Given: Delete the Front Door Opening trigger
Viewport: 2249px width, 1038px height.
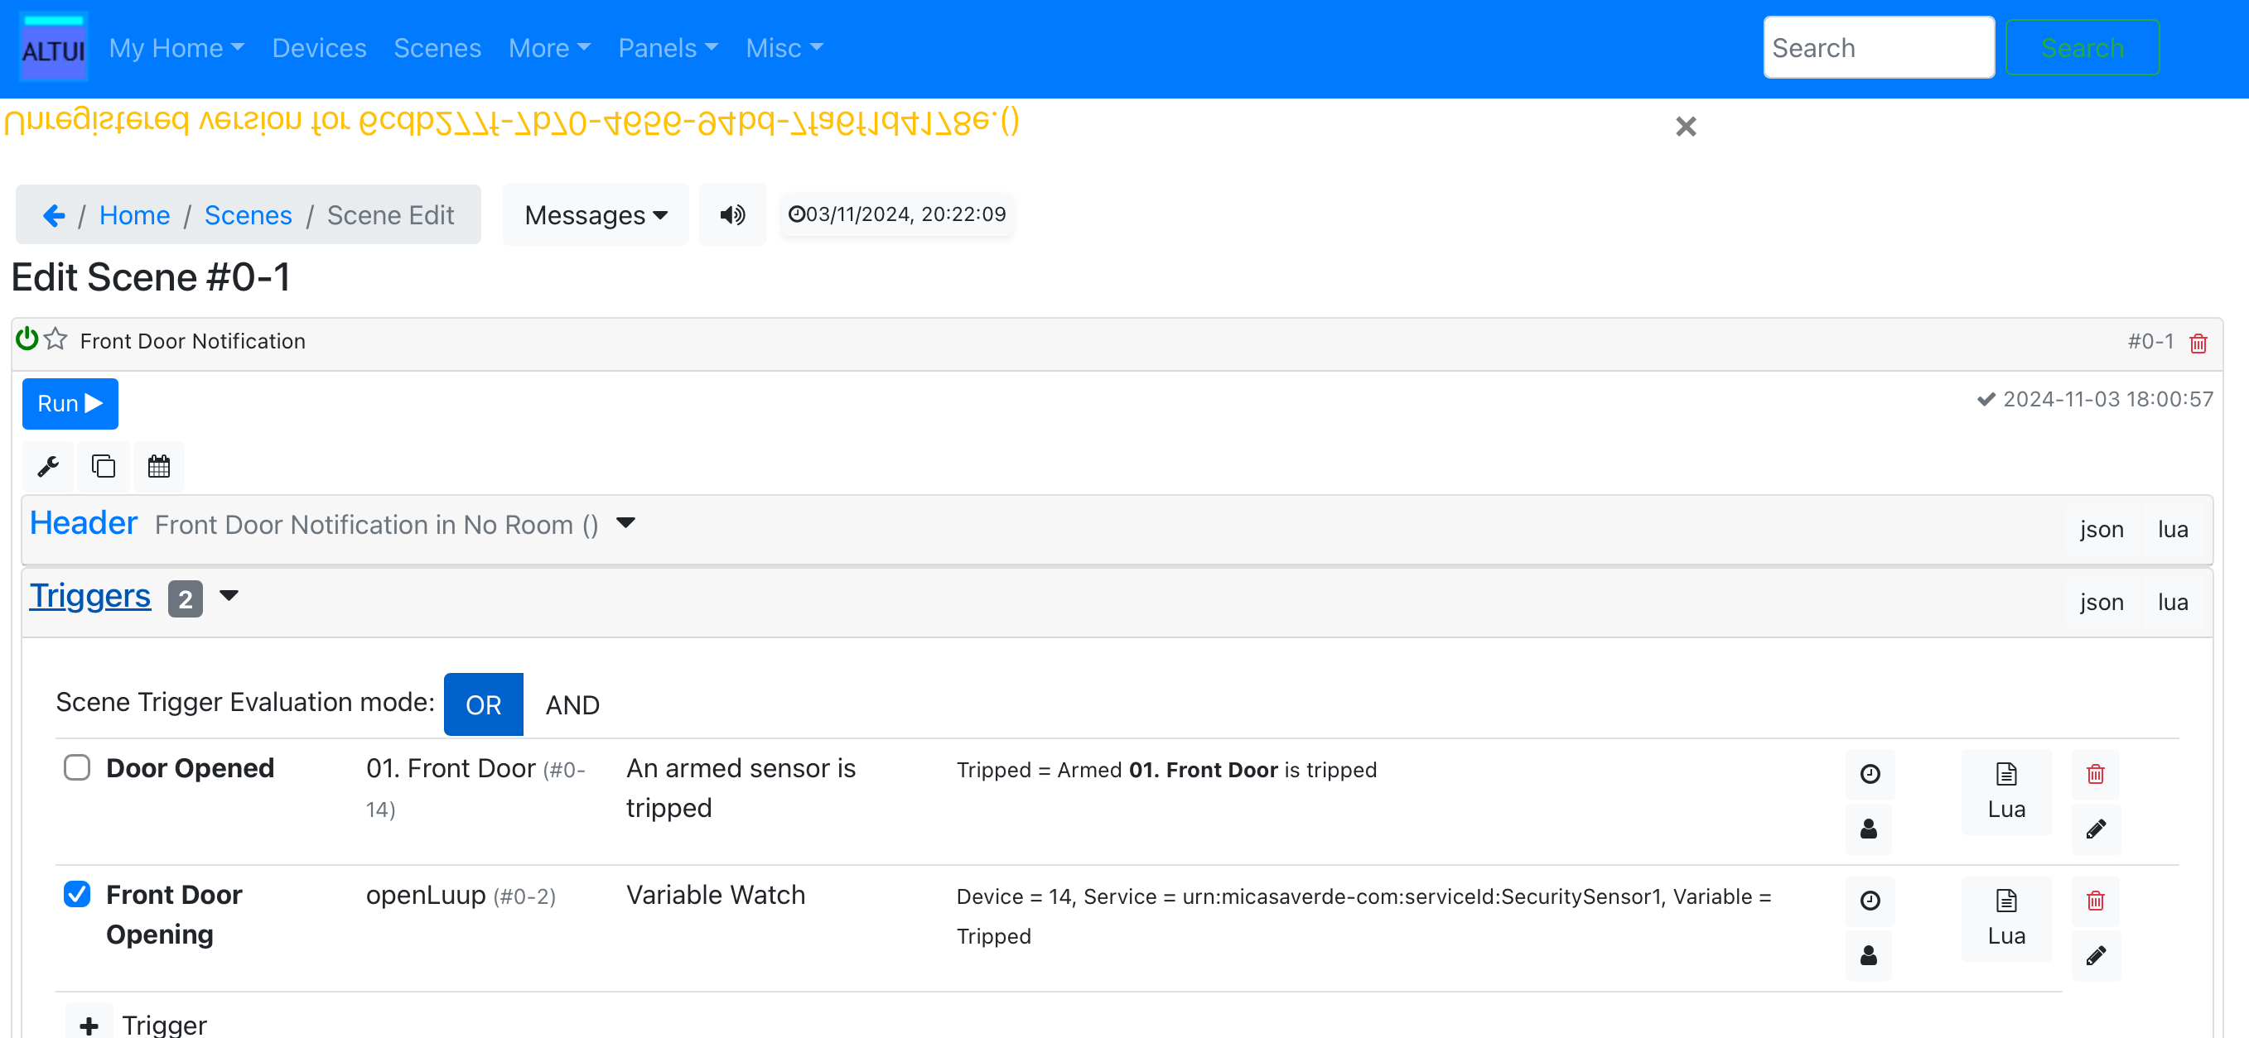Looking at the screenshot, I should (2096, 901).
